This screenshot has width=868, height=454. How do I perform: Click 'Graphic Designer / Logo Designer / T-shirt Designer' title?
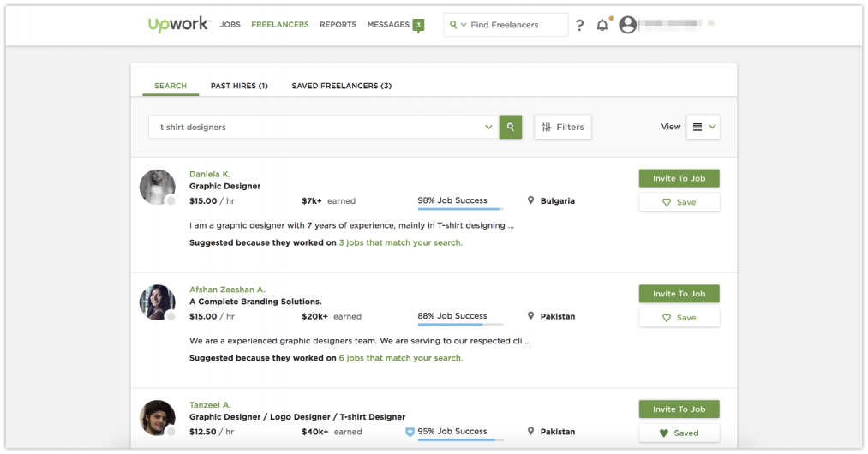point(297,416)
